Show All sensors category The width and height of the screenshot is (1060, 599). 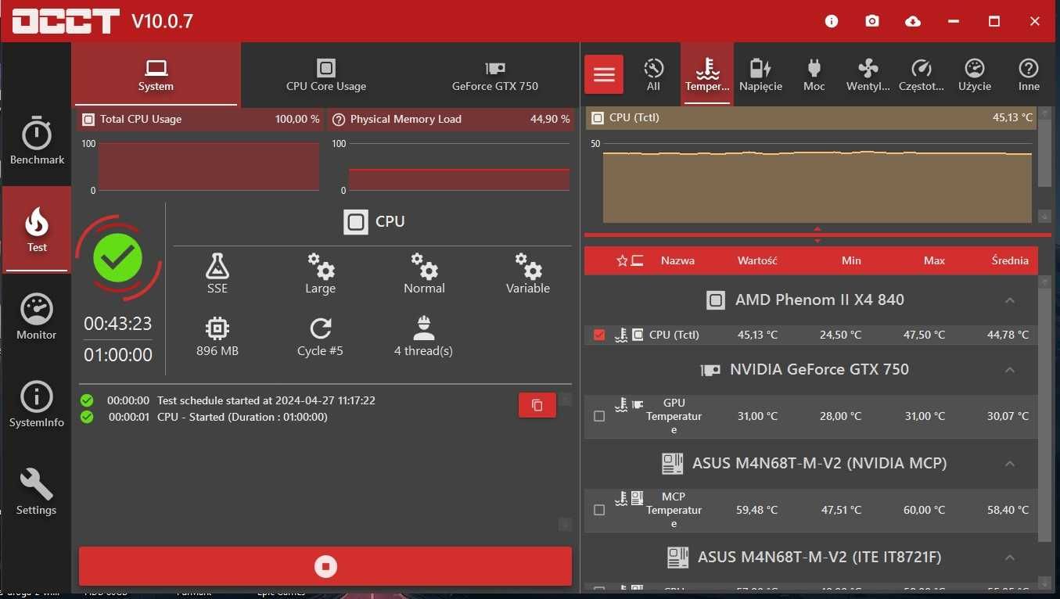tap(653, 75)
